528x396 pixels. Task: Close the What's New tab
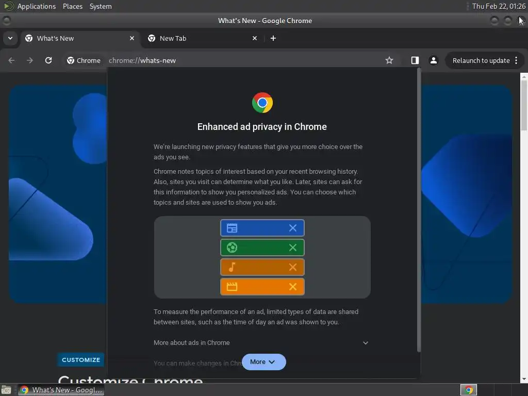pos(132,38)
